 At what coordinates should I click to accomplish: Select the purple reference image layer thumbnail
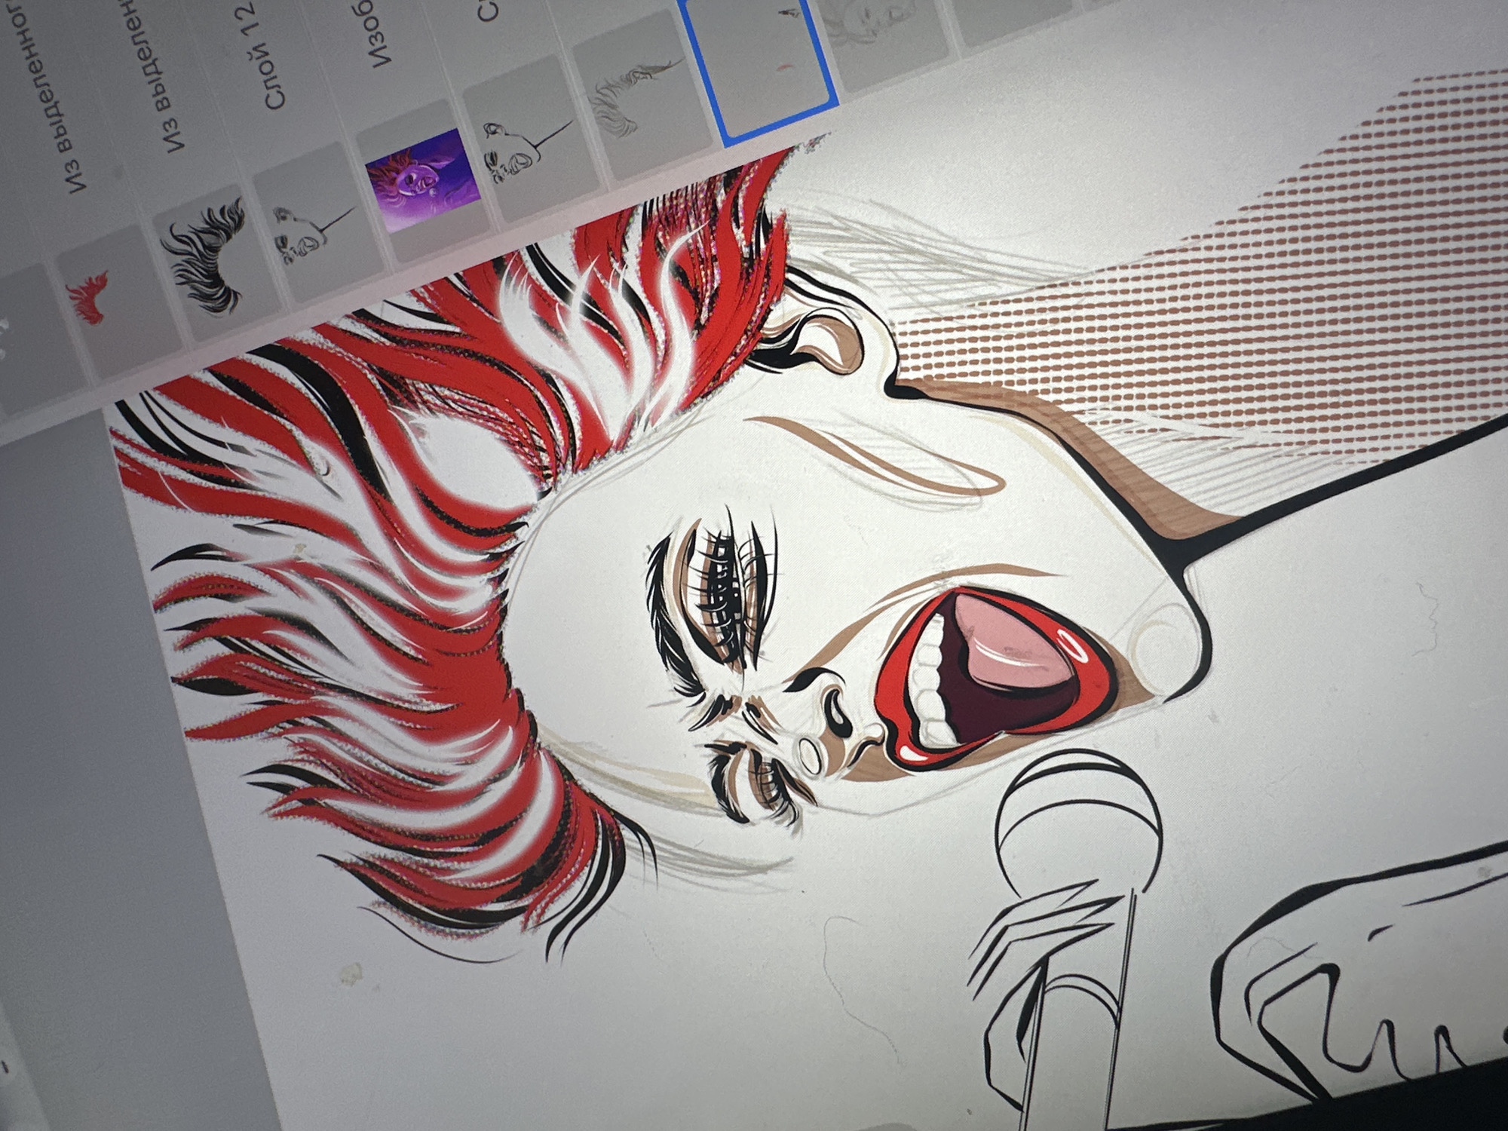click(x=423, y=179)
